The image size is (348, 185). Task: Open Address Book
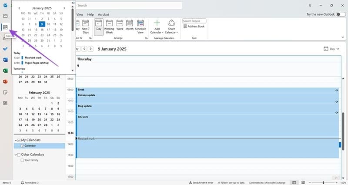click(194, 27)
